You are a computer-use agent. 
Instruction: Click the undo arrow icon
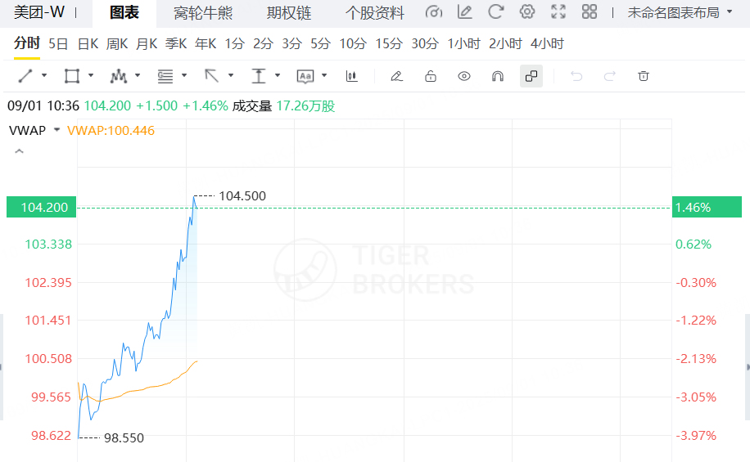pos(576,76)
